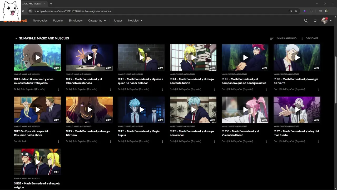Open the browser three-dot menu
Screen dimensions: 337x190
pos(333,11)
